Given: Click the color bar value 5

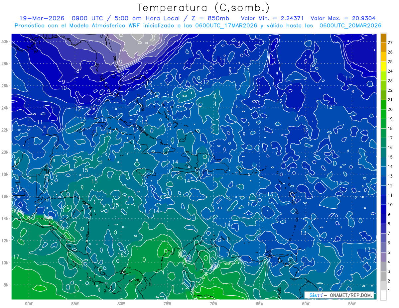Looking at the screenshot, I should [389, 253].
